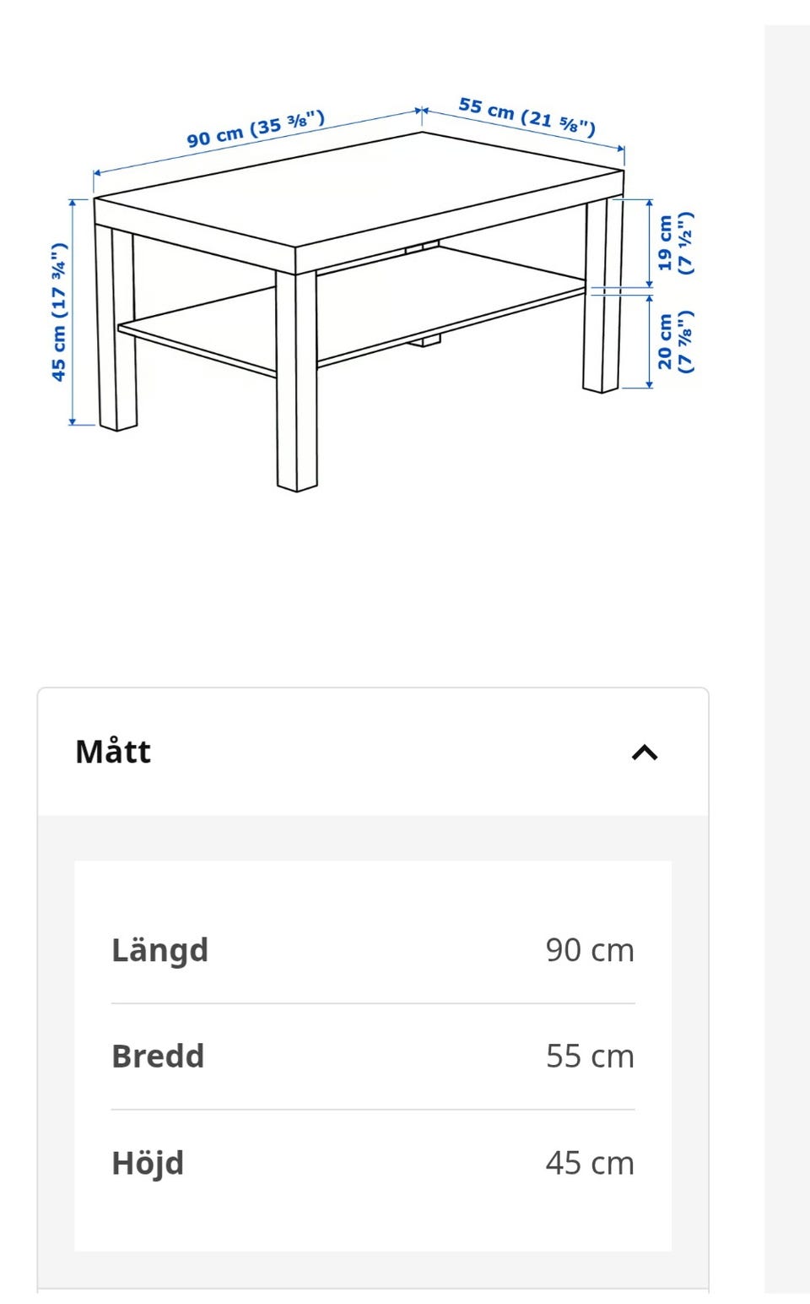Select the 90 cm length value
810x1304 pixels.
pos(590,951)
